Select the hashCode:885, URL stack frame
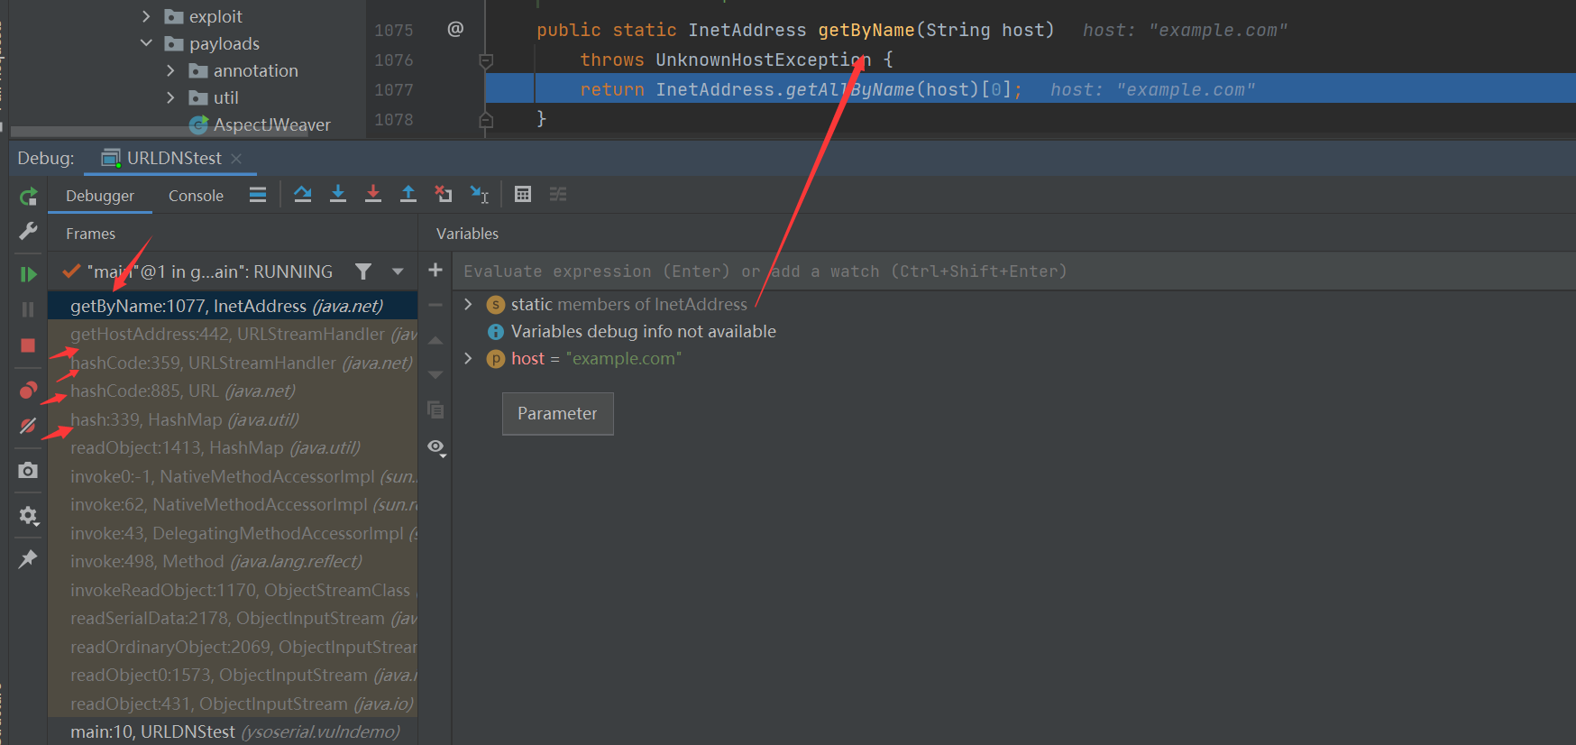1576x745 pixels. [x=183, y=391]
